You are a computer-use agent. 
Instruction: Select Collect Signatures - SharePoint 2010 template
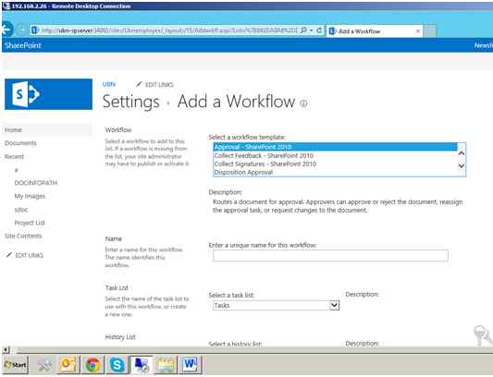[335, 164]
